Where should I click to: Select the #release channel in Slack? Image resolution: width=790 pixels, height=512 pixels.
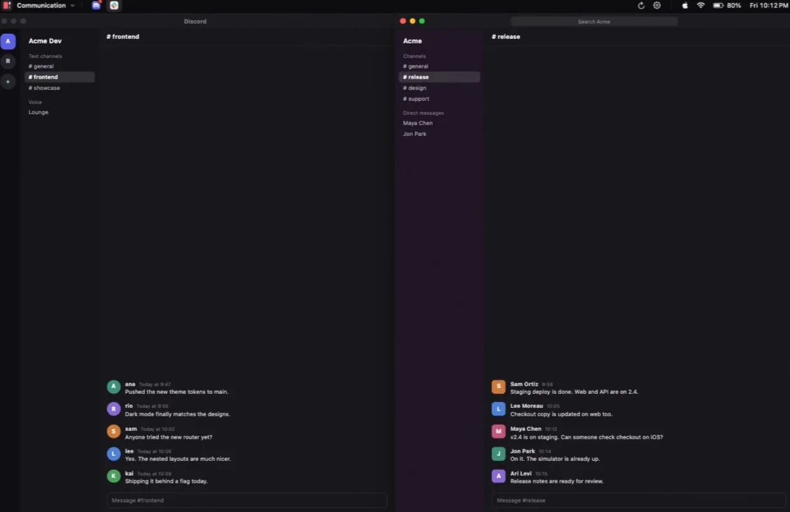[x=439, y=77]
